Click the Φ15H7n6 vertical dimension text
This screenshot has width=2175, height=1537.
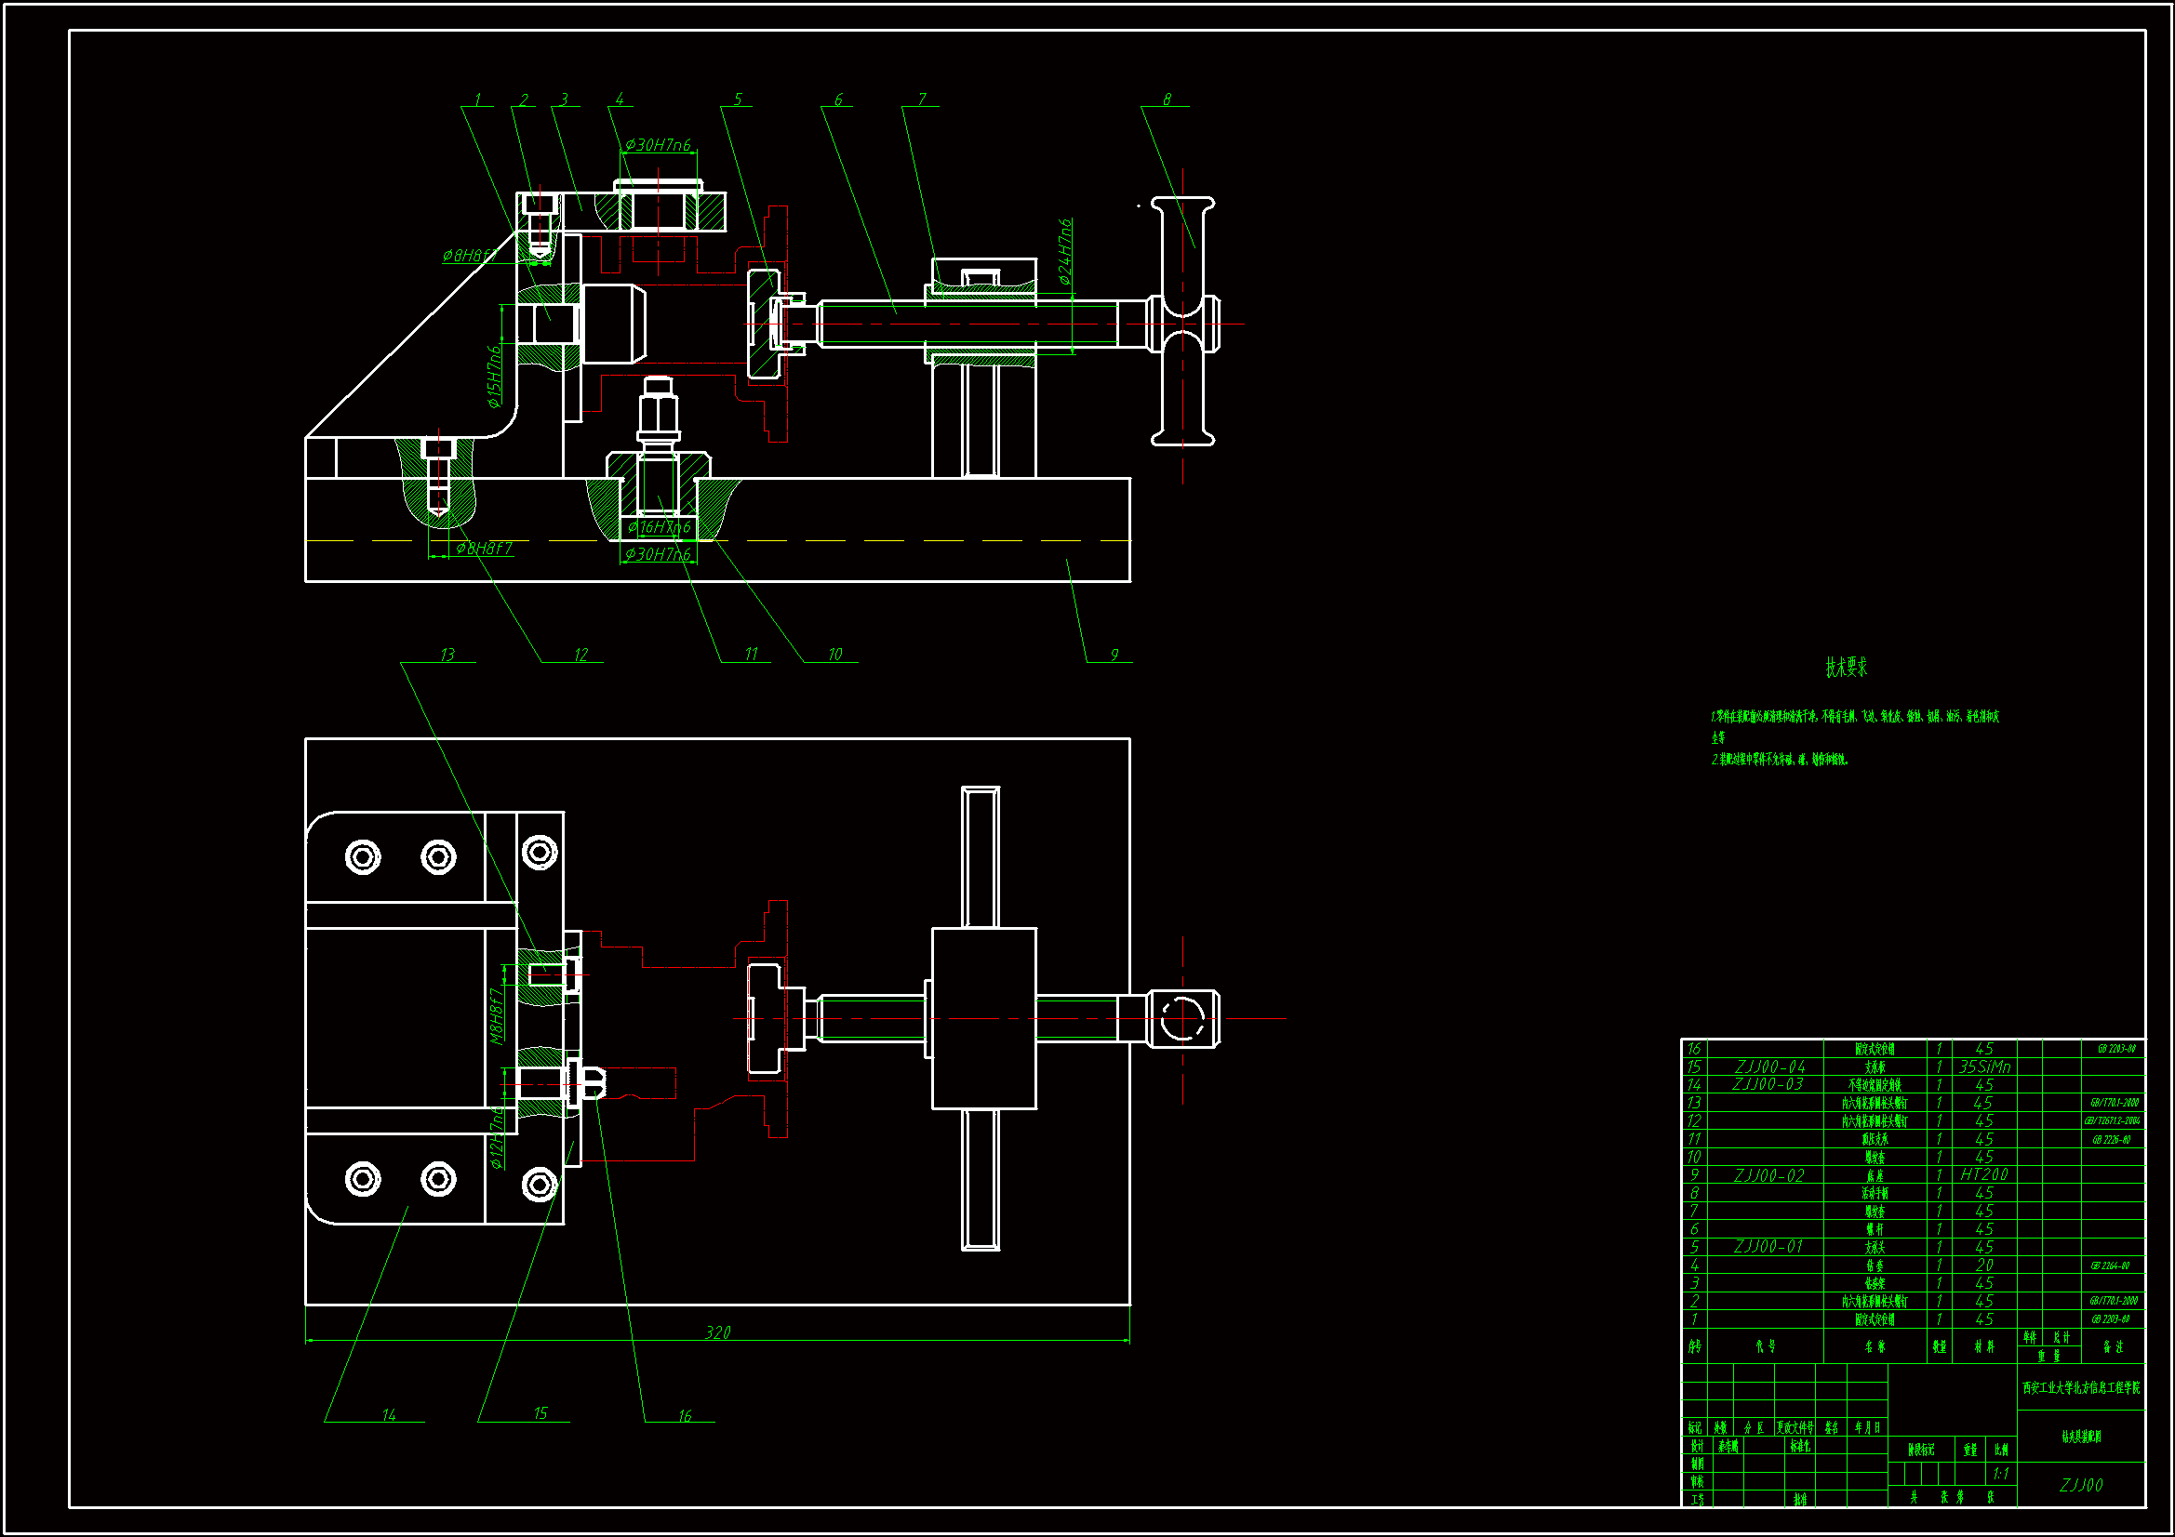[493, 377]
